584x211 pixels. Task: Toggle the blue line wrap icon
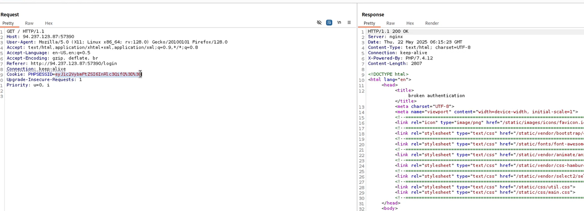329,23
